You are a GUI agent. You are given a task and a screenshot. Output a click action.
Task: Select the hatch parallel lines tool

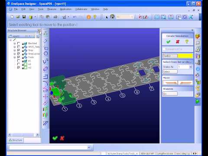point(45,123)
